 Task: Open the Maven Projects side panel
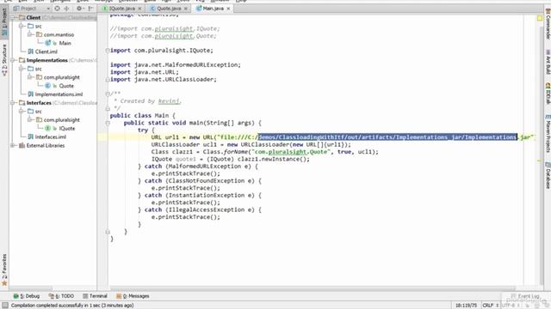548,133
